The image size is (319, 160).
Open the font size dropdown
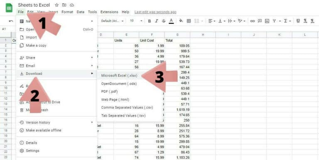pyautogui.click(x=136, y=21)
